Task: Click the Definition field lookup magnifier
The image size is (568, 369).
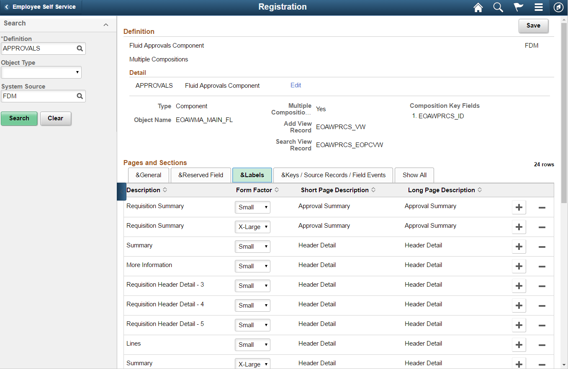Action: pos(80,48)
